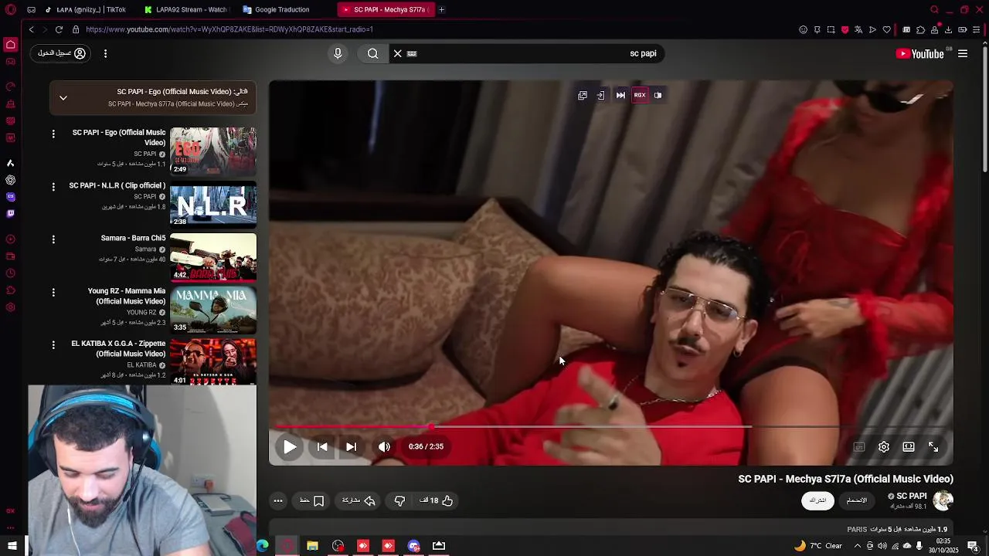
Task: Run search with the magnifier button
Action: (373, 53)
